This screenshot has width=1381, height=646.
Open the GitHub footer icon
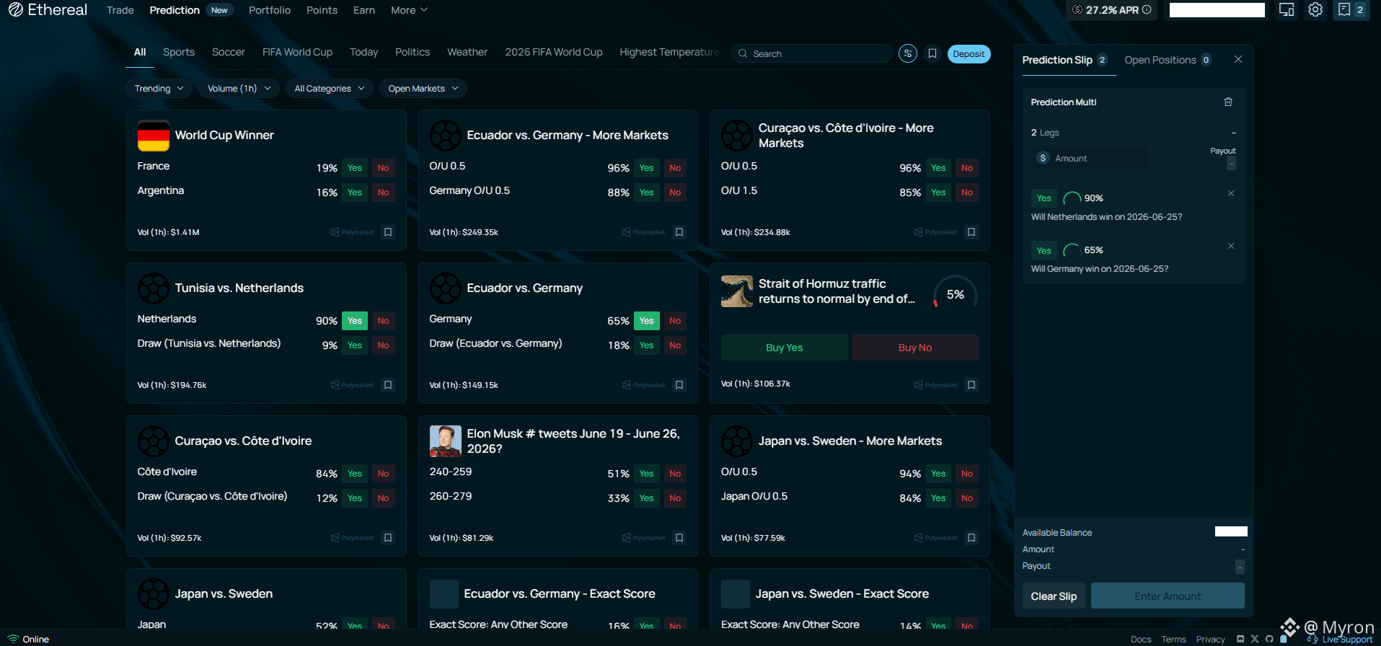(1269, 639)
